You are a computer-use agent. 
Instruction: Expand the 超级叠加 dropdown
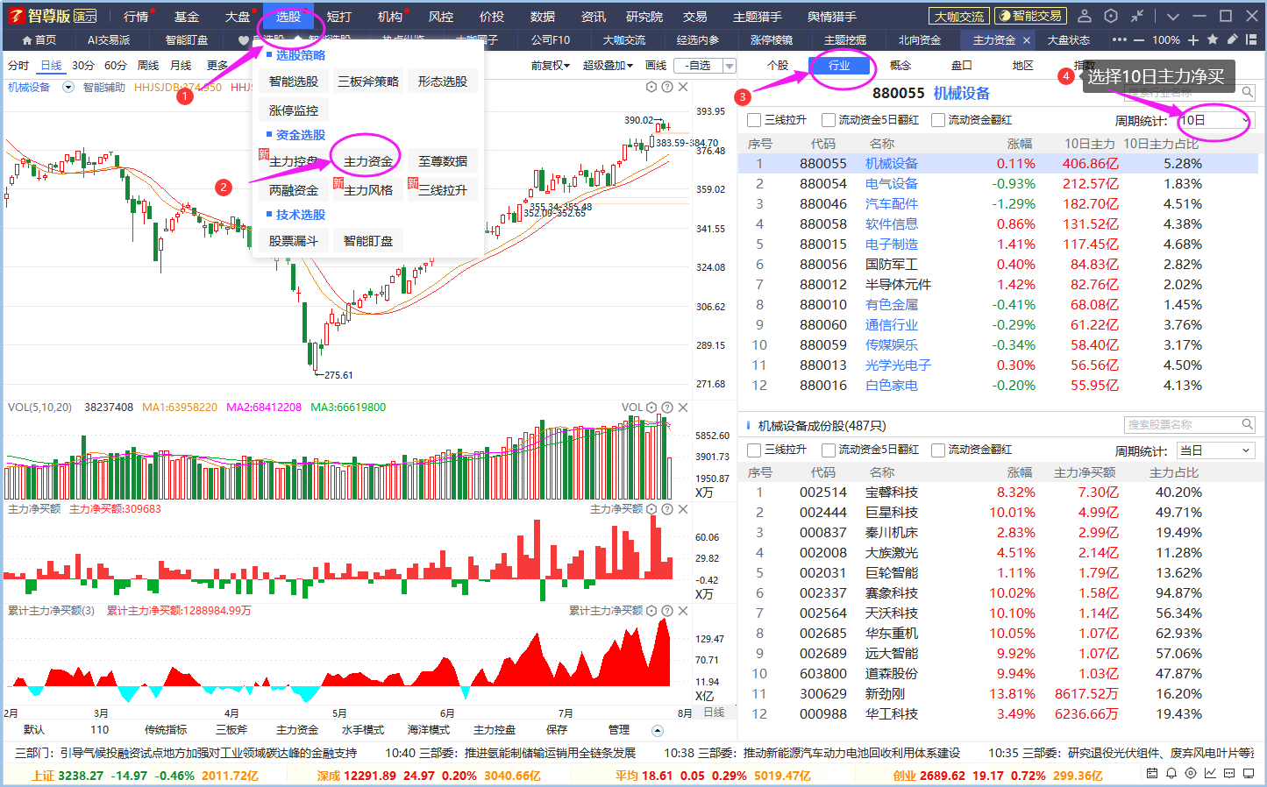[x=608, y=66]
